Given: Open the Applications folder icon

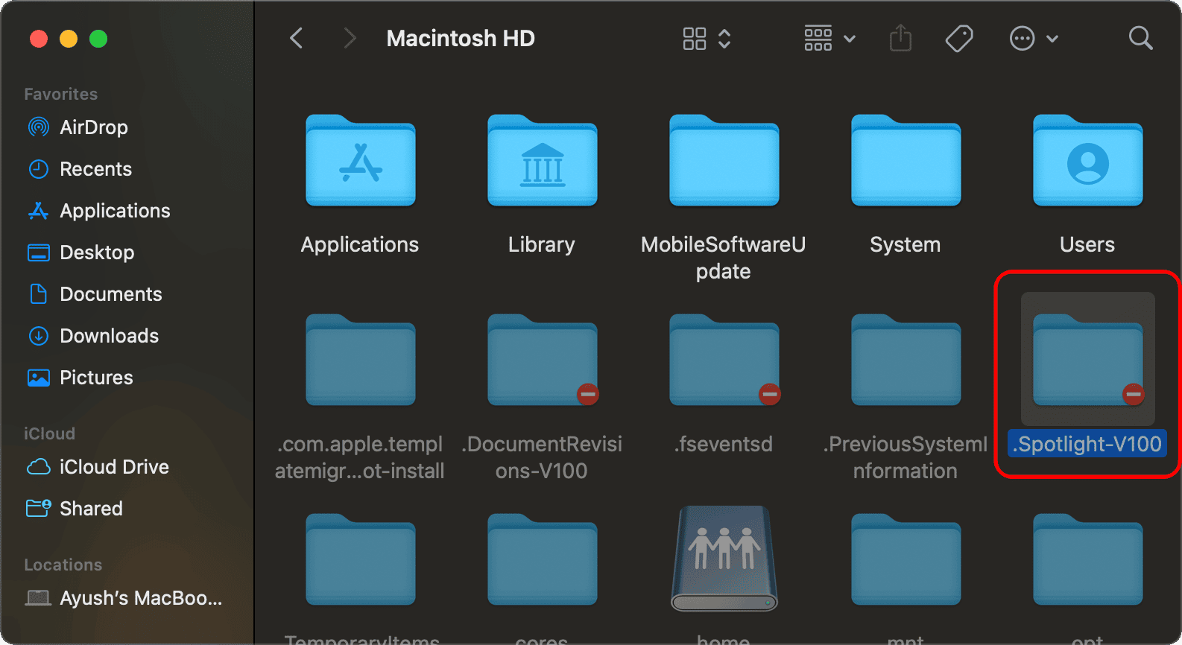Looking at the screenshot, I should tap(360, 162).
